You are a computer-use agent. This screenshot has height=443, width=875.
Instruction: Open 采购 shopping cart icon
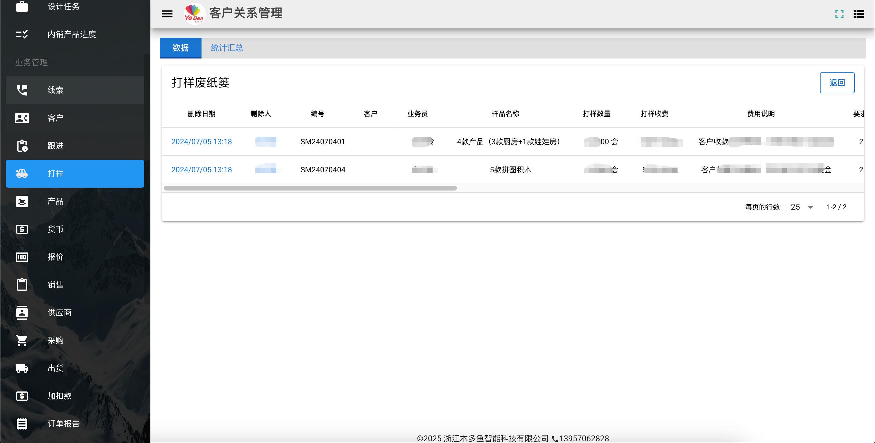click(x=22, y=341)
